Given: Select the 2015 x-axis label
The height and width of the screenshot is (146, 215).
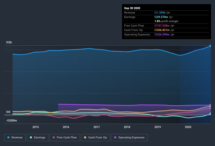Looking at the screenshot, I should pos(36,127).
